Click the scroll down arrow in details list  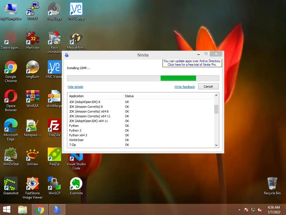point(216,145)
